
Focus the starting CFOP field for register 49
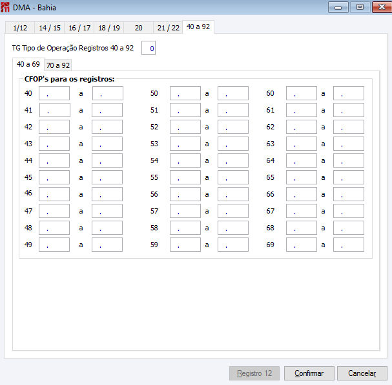pyautogui.click(x=54, y=245)
